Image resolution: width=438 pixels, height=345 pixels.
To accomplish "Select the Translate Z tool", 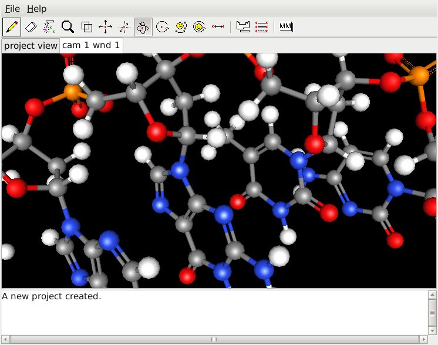I will tap(124, 27).
